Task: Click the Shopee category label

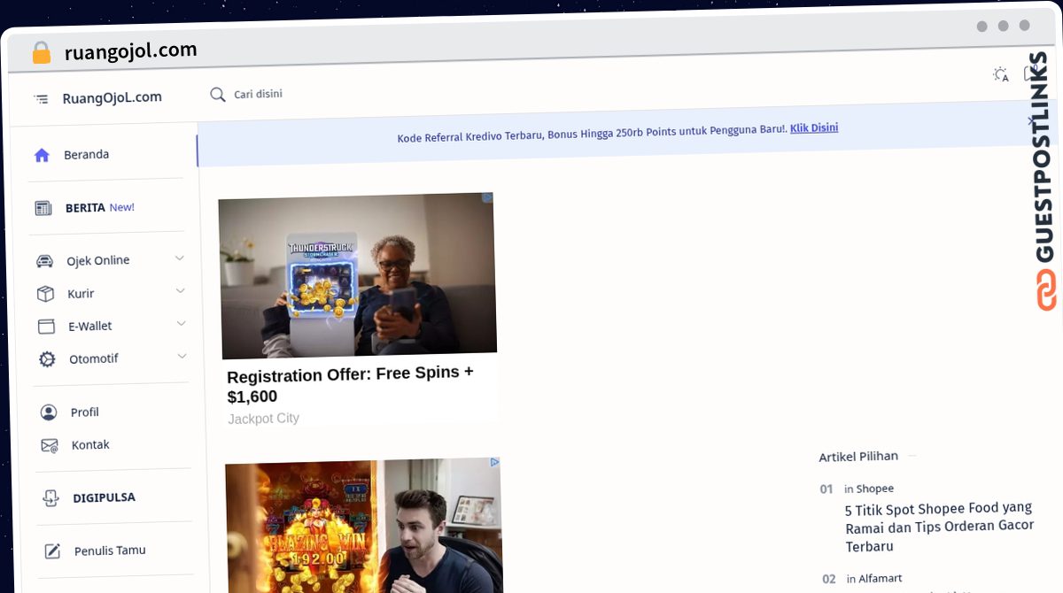Action: [875, 489]
